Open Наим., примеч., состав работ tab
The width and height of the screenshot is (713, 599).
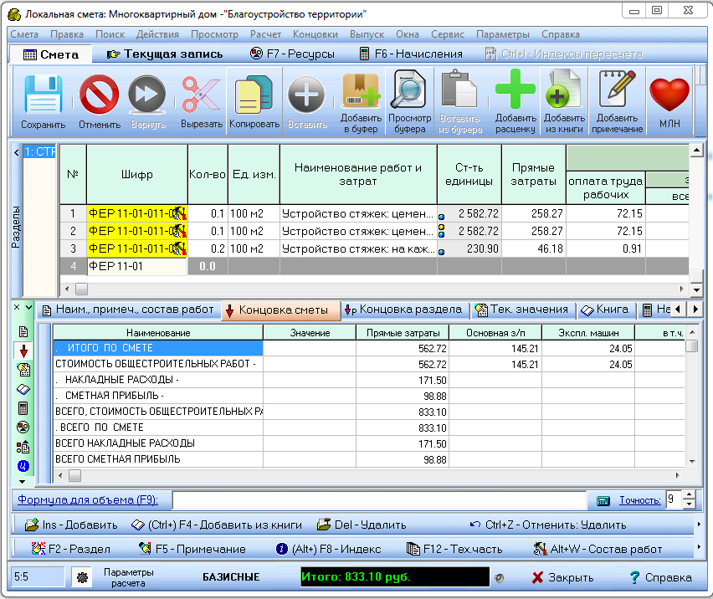128,310
